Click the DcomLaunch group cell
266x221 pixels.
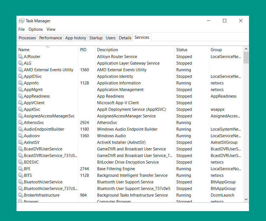[222, 195]
